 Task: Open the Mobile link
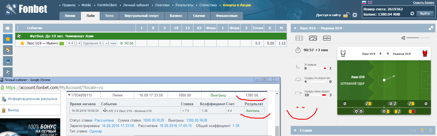coord(86,5)
